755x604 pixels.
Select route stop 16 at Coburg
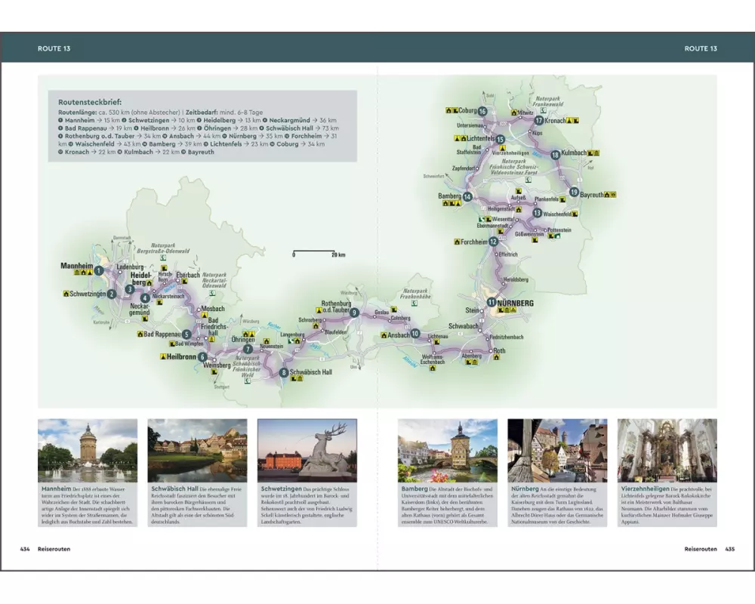point(482,112)
